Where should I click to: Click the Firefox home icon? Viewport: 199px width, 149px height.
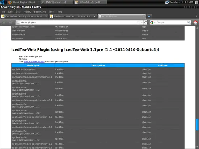point(195,22)
